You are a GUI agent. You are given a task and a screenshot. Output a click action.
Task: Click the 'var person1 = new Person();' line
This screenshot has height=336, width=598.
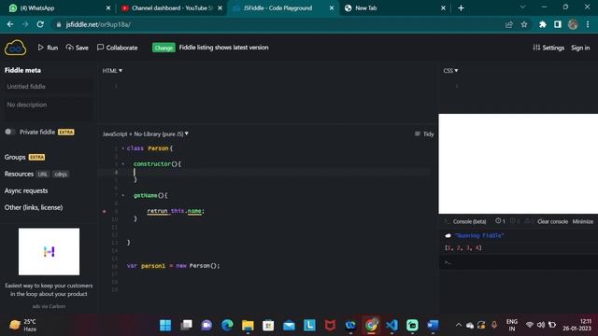pyautogui.click(x=173, y=265)
